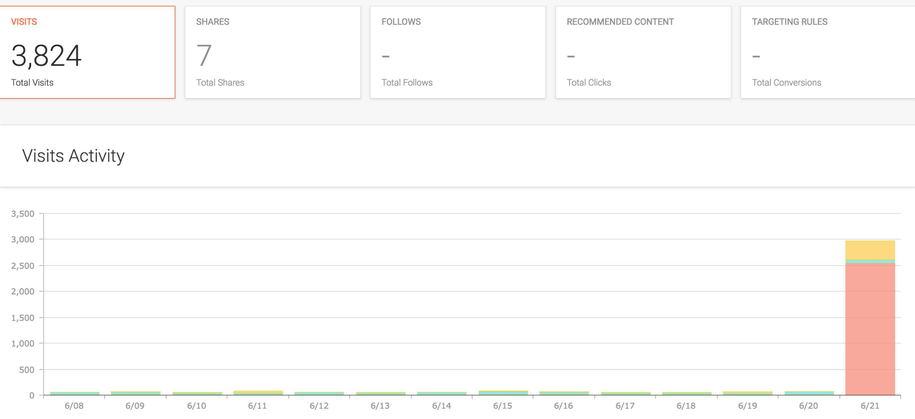Click the teal segment of 6/21 bar
915x419 pixels.
[x=870, y=262]
